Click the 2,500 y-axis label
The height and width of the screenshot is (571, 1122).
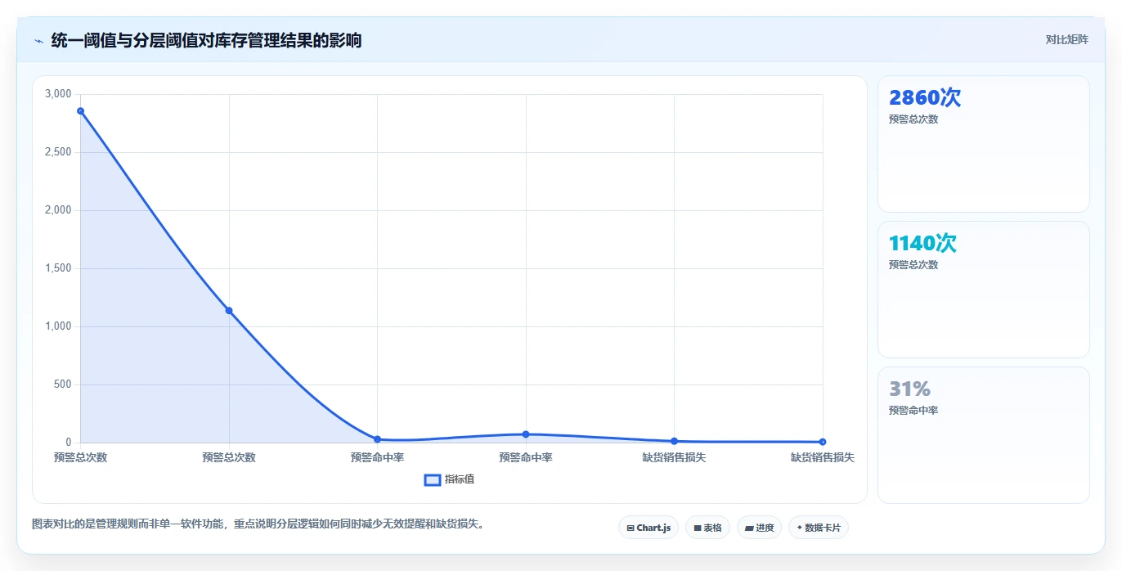coord(58,152)
